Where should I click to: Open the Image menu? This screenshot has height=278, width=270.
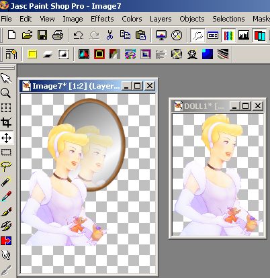[73, 19]
